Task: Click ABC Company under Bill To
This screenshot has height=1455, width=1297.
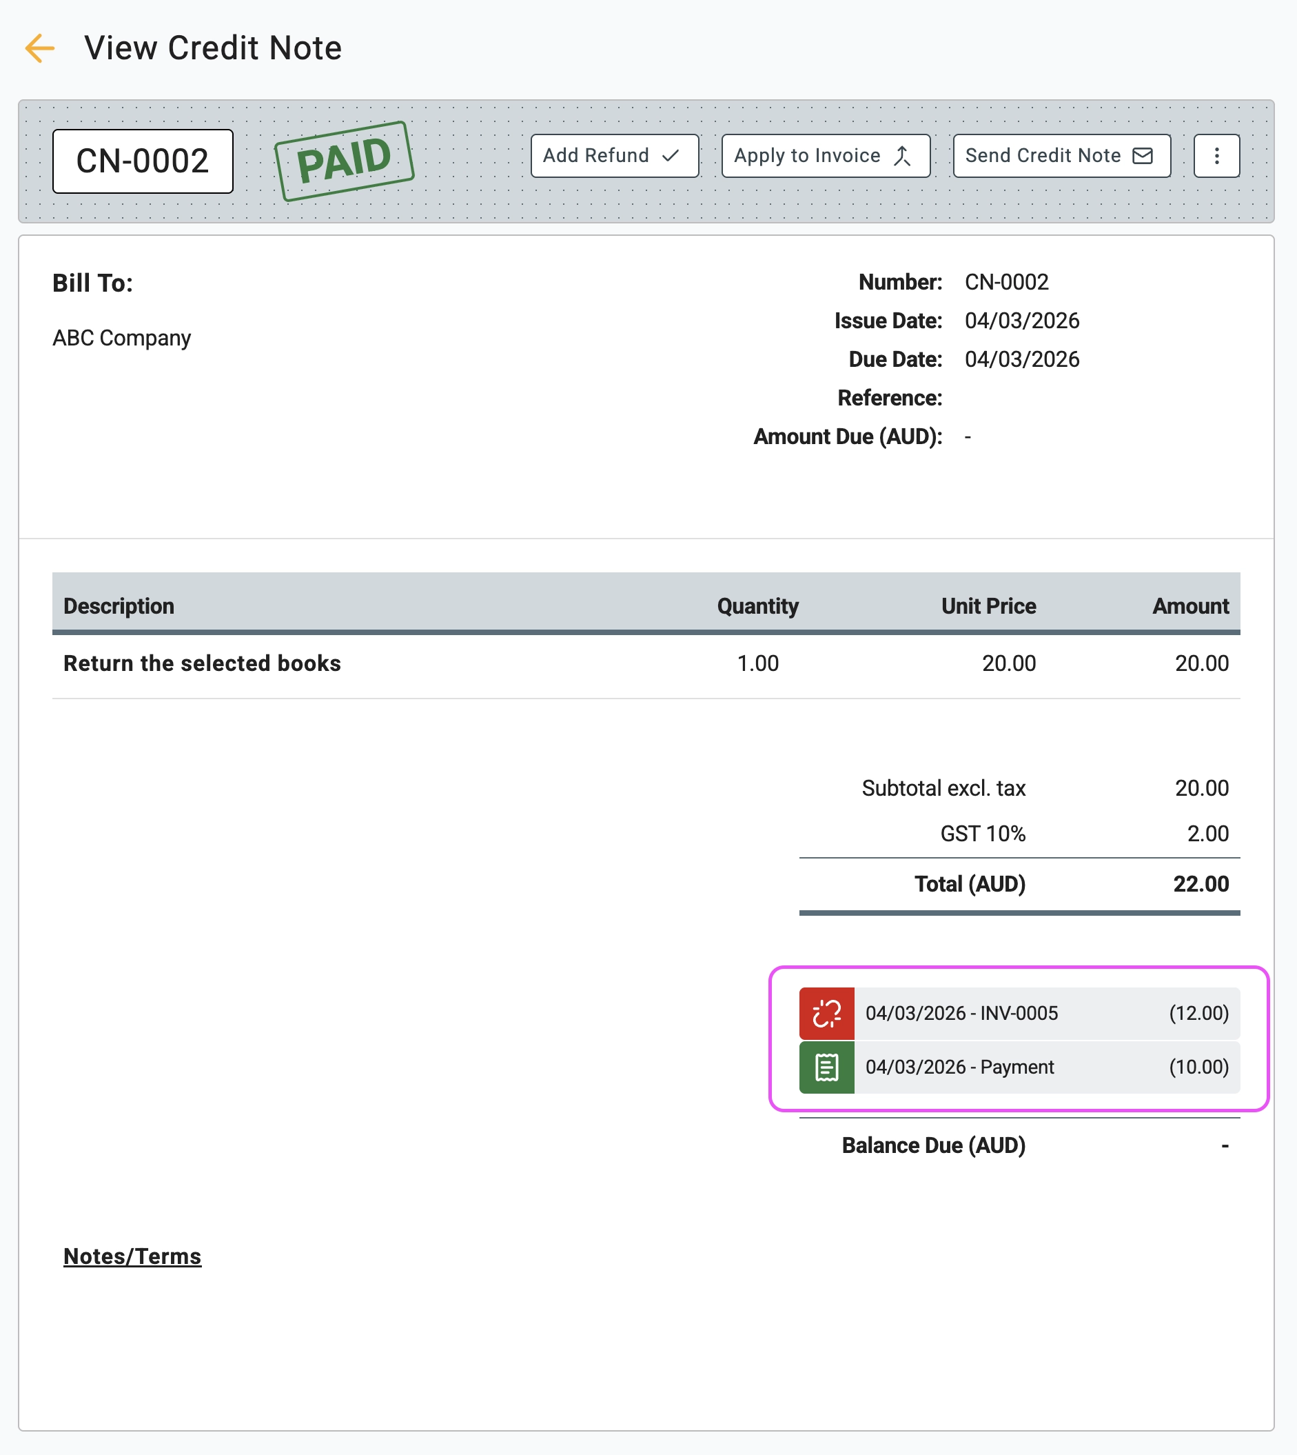Action: [x=121, y=337]
